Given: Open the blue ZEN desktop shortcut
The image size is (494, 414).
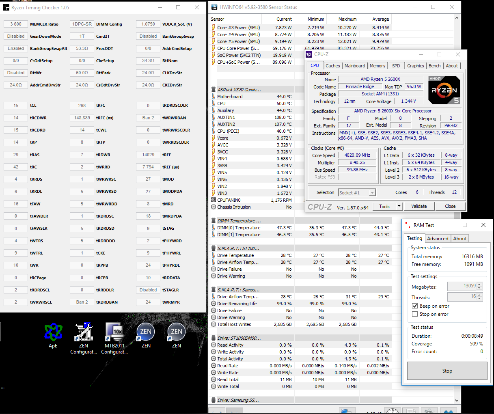Looking at the screenshot, I should click(x=146, y=336).
